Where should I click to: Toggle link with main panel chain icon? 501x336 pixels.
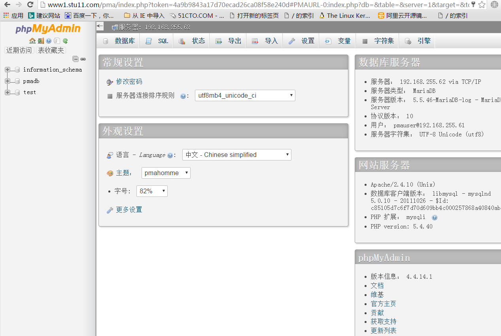[x=83, y=59]
